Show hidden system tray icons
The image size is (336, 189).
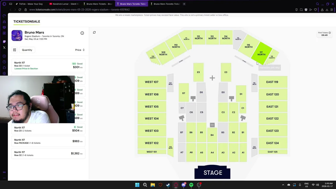click(x=283, y=185)
